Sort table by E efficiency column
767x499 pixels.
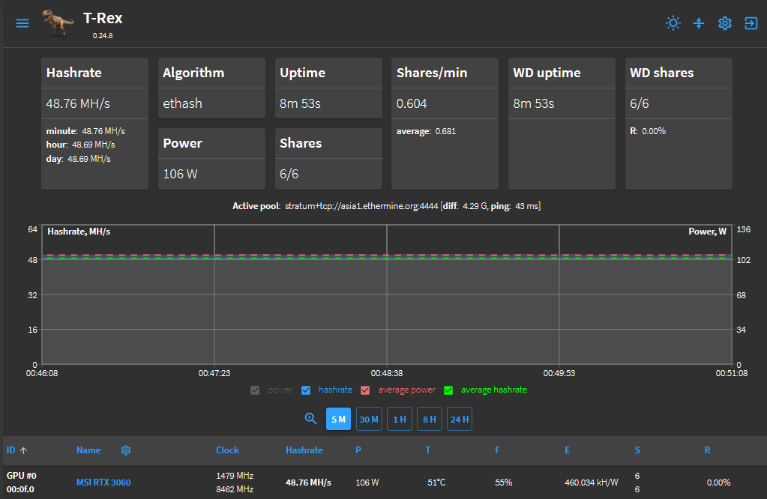(x=568, y=450)
